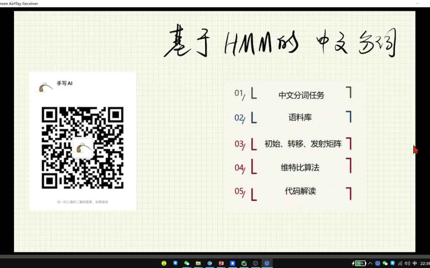430x268 pixels.
Task: Click the WeChat system tray icon
Action: tap(385, 263)
